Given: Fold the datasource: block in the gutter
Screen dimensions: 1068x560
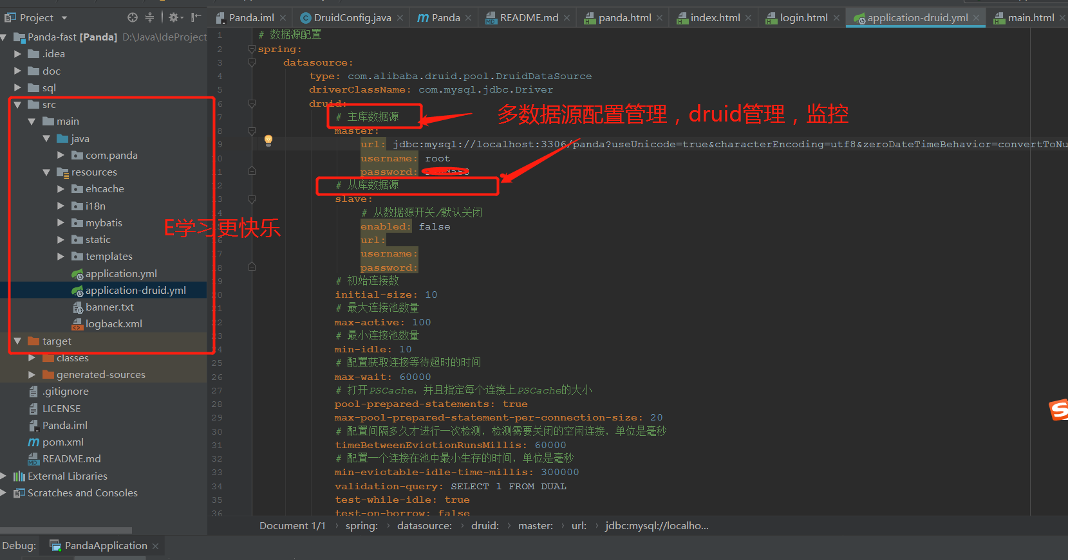Looking at the screenshot, I should (x=252, y=62).
